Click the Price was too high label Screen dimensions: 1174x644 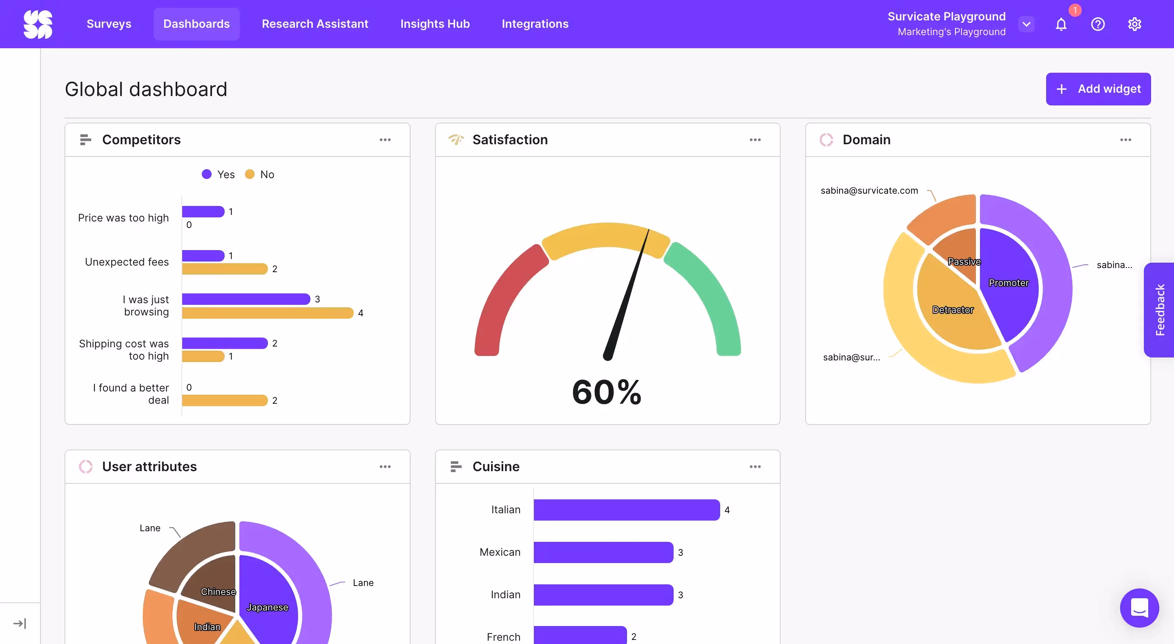123,218
